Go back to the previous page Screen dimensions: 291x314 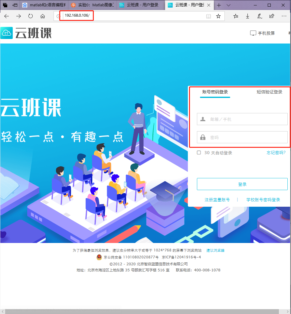pyautogui.click(x=7, y=16)
